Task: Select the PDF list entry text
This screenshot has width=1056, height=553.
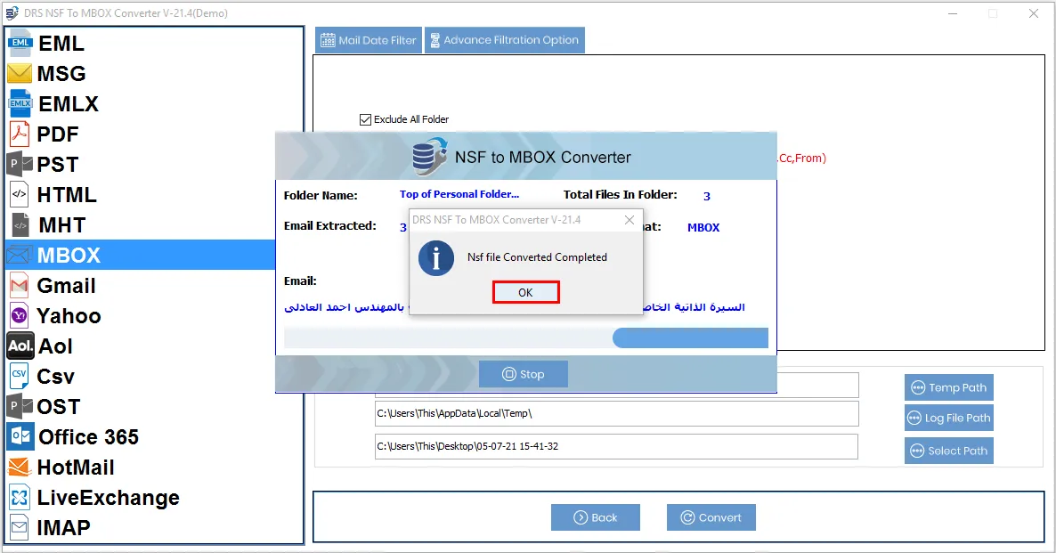Action: (57, 134)
